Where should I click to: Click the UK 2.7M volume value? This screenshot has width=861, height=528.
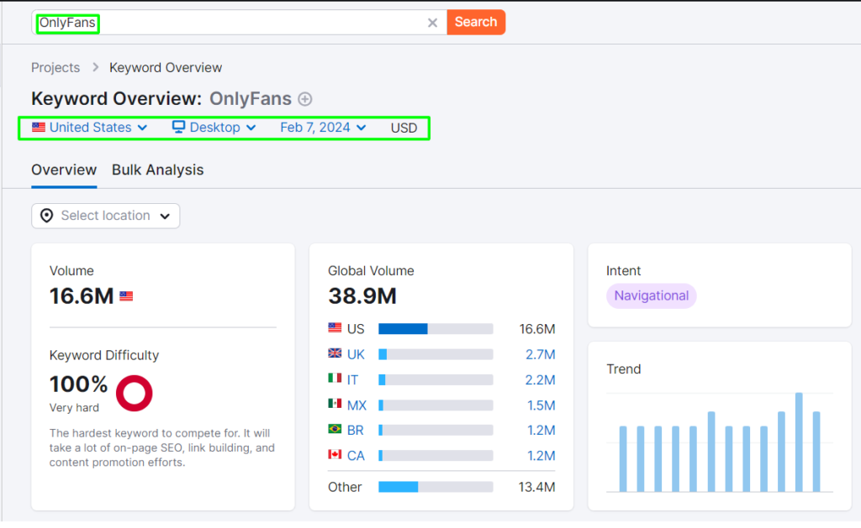click(541, 355)
